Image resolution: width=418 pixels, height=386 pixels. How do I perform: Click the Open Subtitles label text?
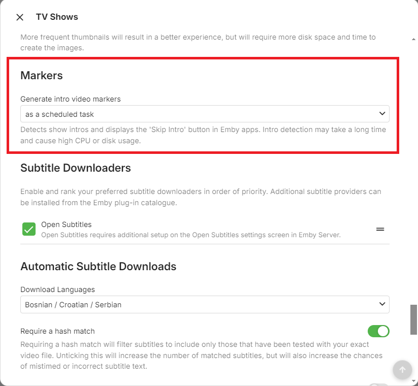pyautogui.click(x=66, y=224)
